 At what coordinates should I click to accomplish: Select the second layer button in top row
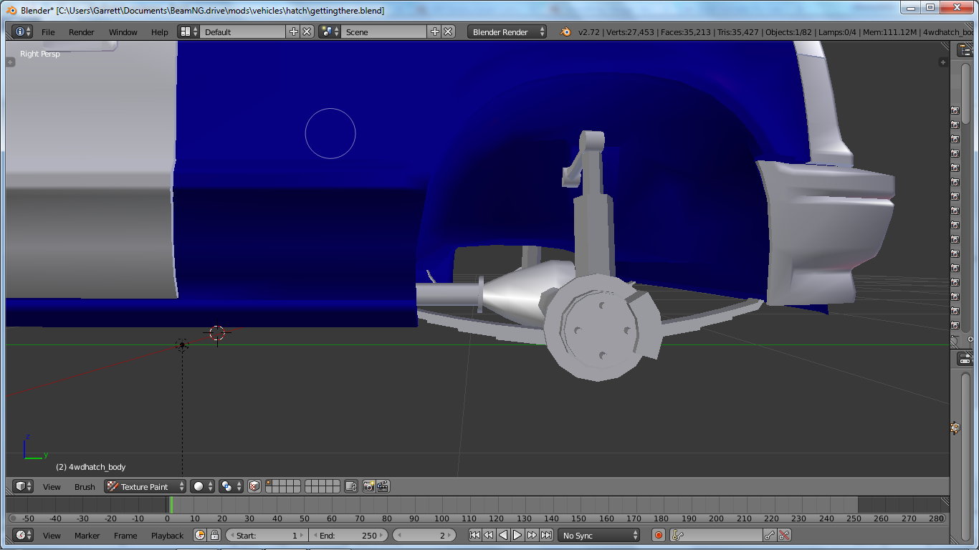276,483
